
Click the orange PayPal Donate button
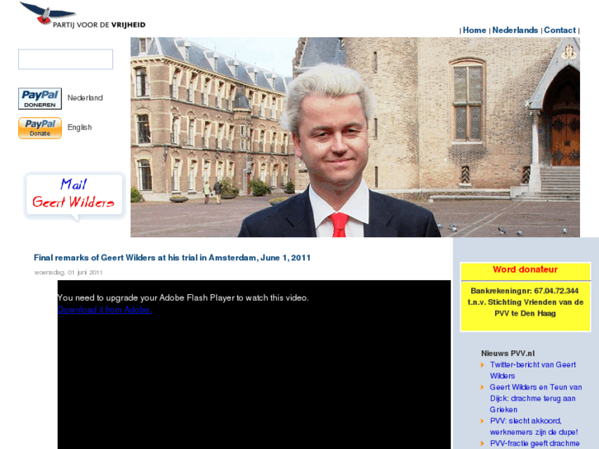pyautogui.click(x=40, y=128)
